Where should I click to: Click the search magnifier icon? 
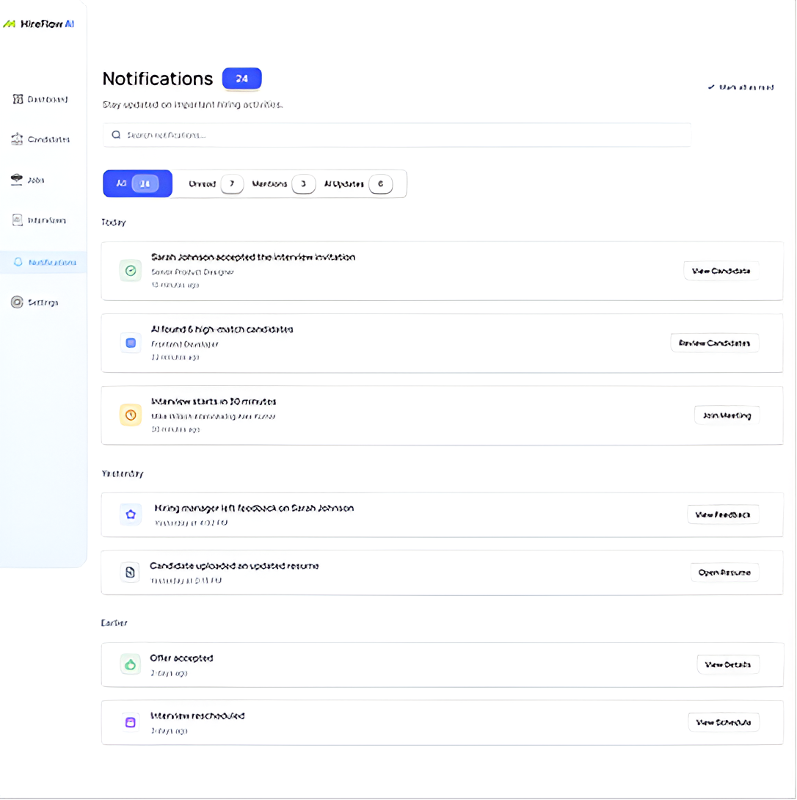(x=117, y=135)
